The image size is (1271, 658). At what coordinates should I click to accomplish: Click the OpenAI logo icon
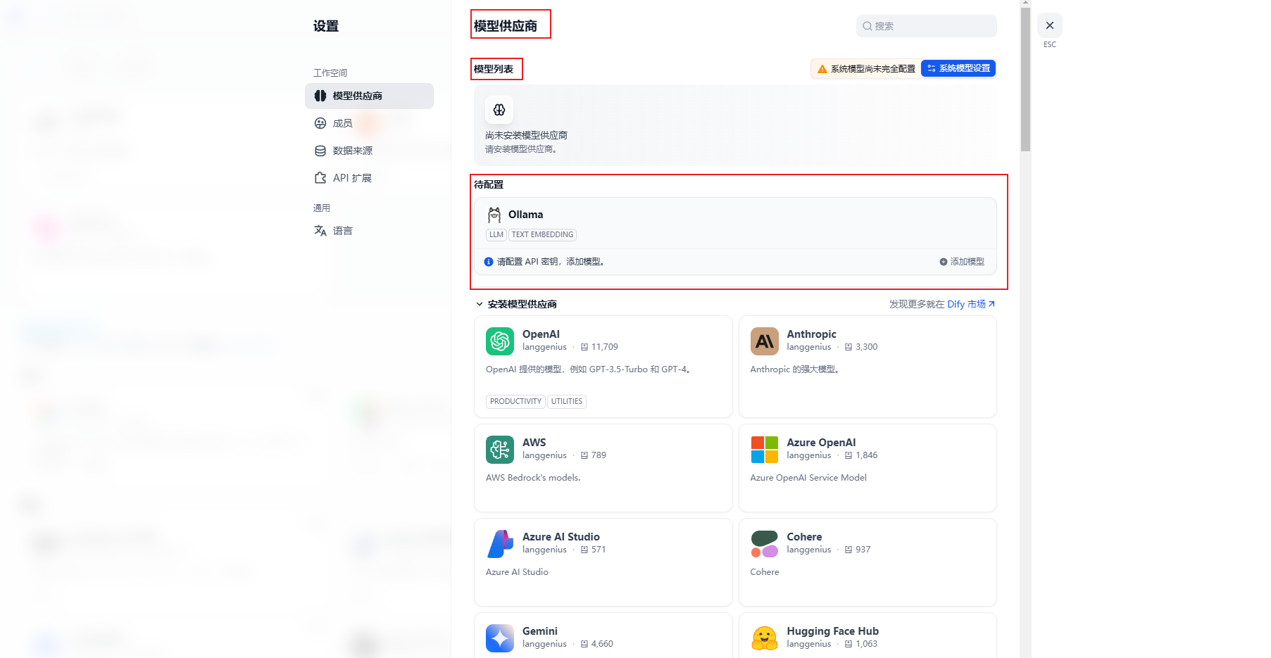(500, 341)
